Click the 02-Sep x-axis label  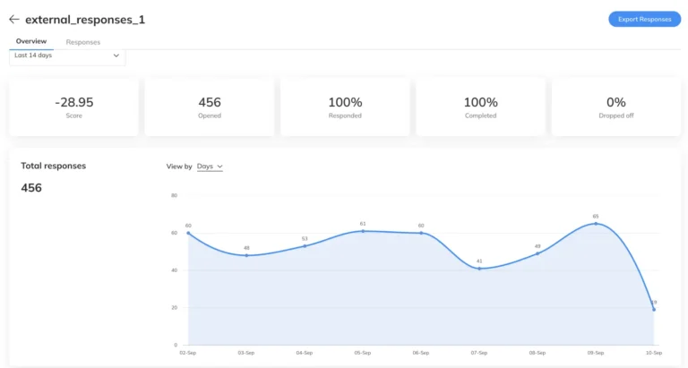(188, 353)
